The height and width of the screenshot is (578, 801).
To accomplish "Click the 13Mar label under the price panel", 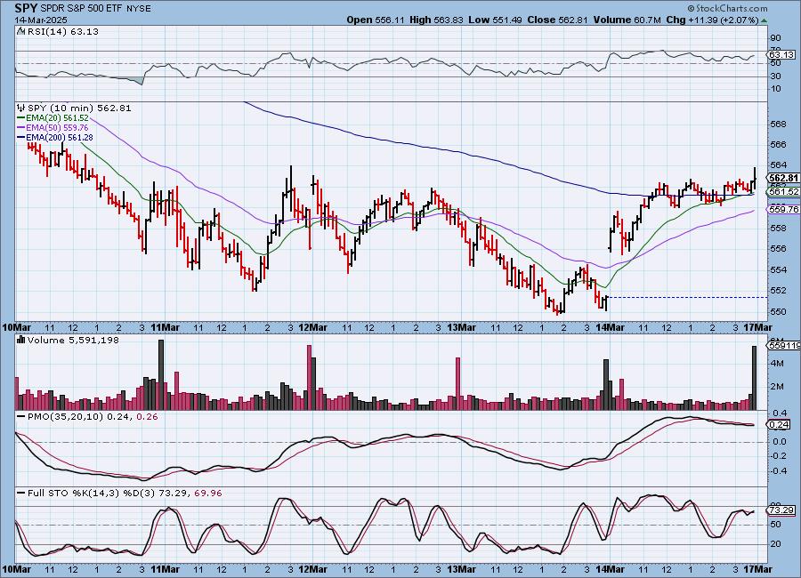I will point(461,327).
